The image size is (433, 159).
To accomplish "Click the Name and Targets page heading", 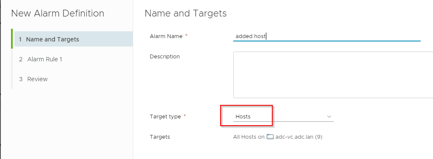I will click(186, 13).
